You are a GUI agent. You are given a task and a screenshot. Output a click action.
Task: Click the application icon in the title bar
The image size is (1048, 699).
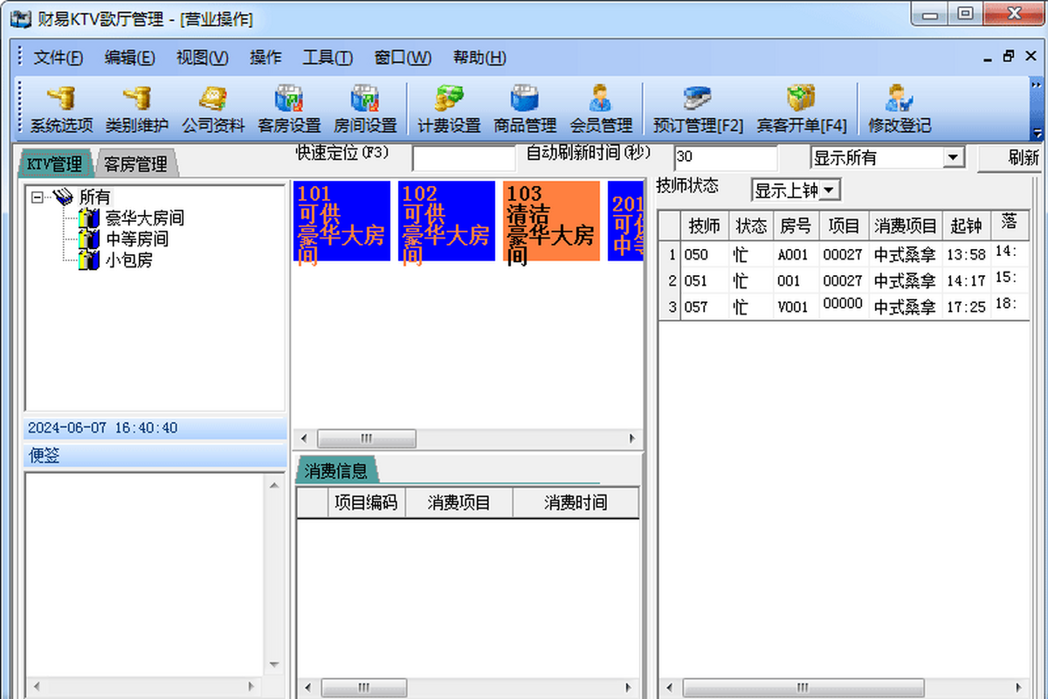(x=20, y=18)
